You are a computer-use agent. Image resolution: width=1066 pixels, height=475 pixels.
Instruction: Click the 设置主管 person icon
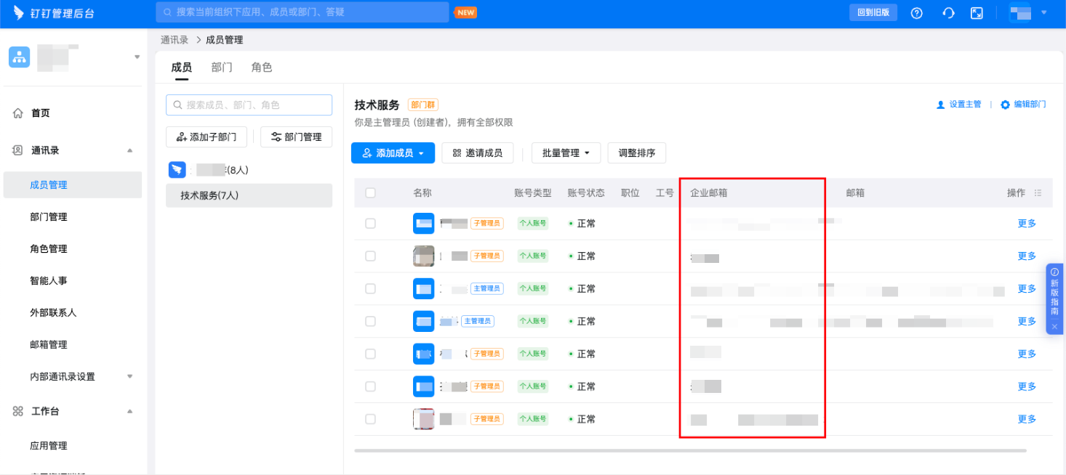tap(940, 105)
